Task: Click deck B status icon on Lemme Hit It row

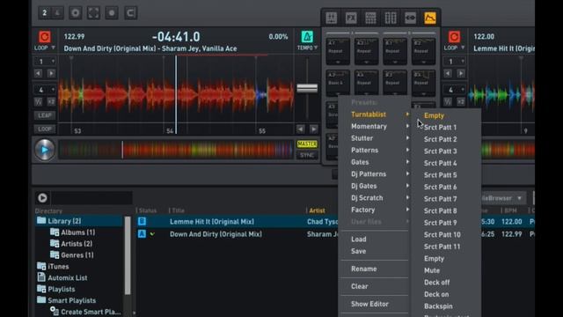Action: pyautogui.click(x=142, y=221)
